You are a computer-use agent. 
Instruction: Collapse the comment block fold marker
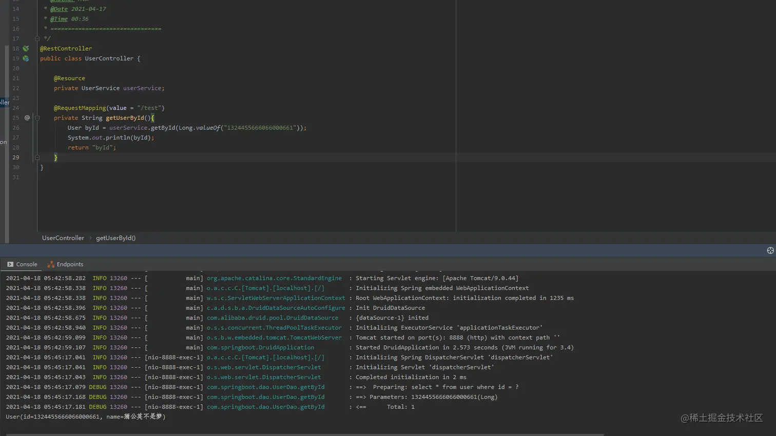(x=37, y=38)
